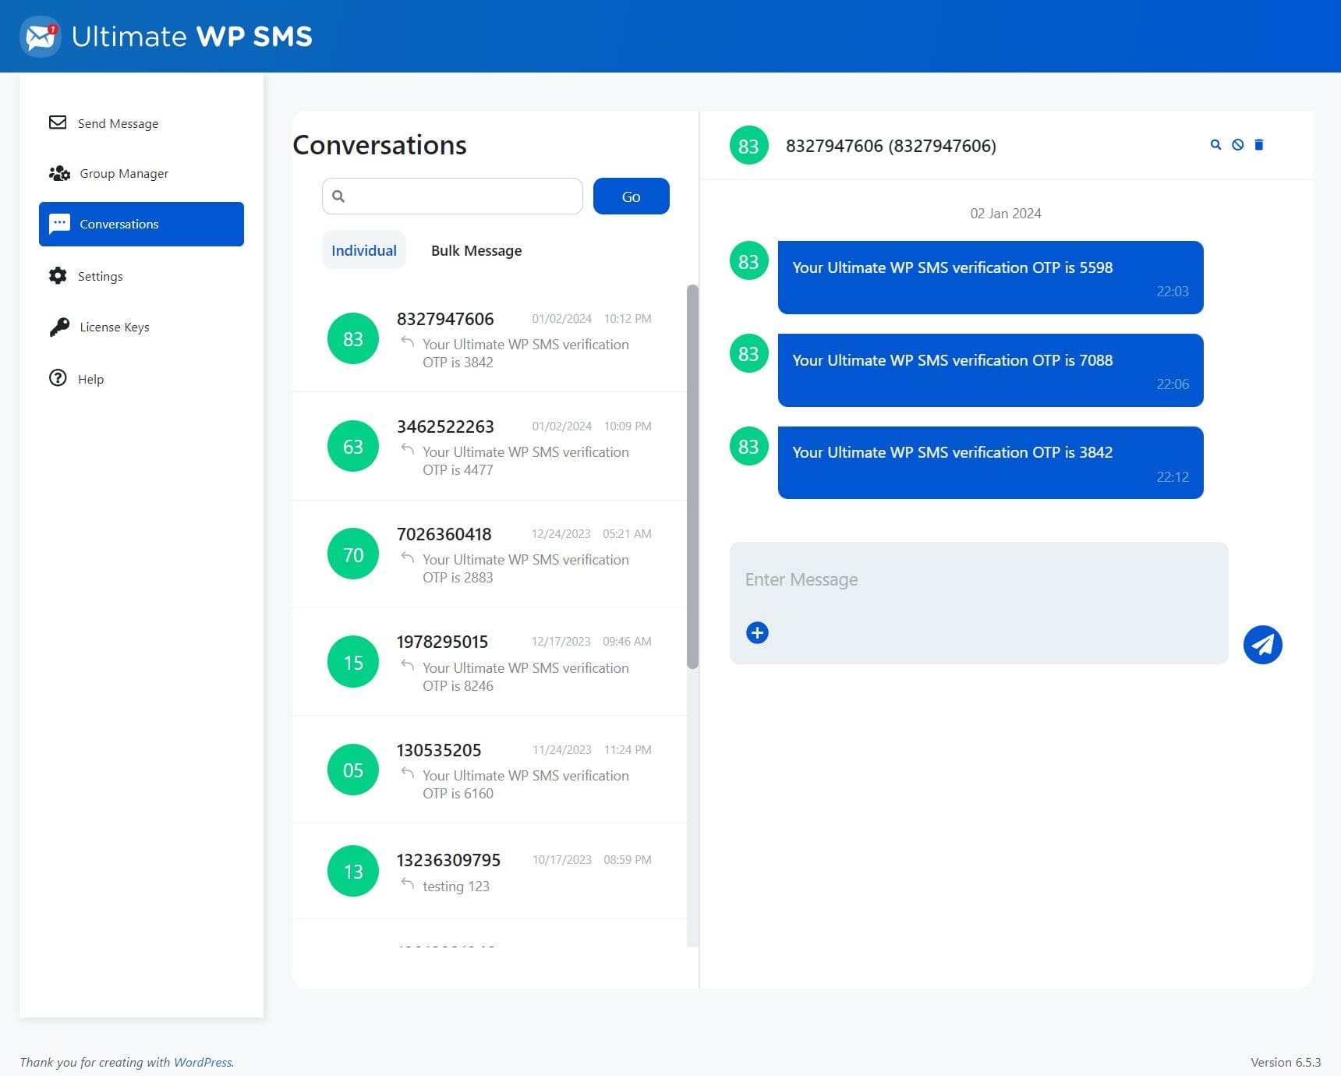This screenshot has width=1341, height=1076.
Task: Select the green 70 avatar for 7026360418
Action: point(353,554)
